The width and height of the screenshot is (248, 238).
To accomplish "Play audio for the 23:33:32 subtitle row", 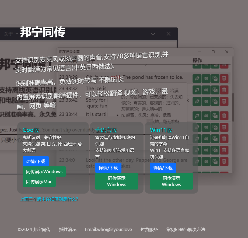I will click(x=206, y=90).
